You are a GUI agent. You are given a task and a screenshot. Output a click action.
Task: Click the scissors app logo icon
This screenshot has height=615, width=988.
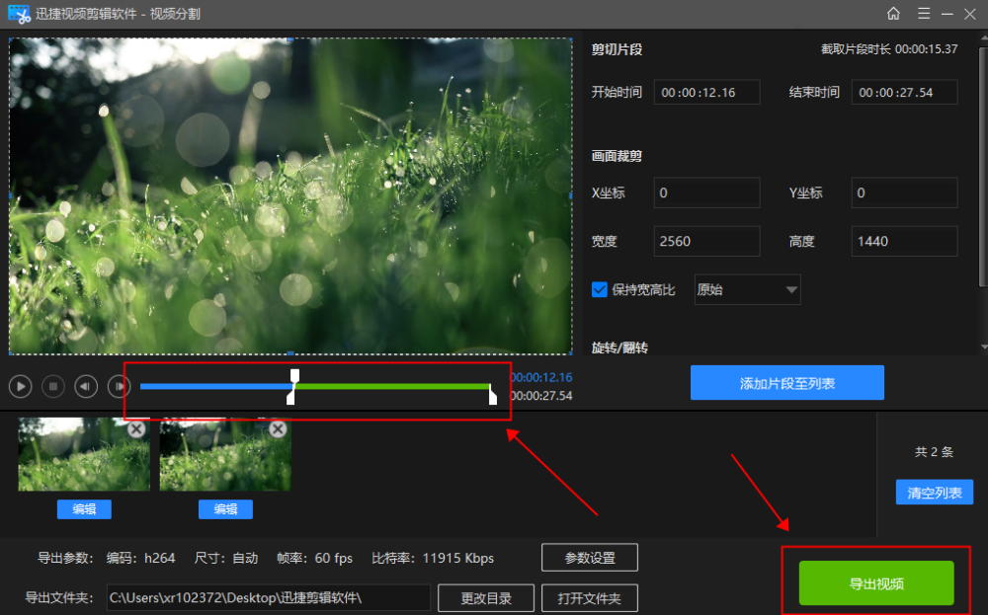[19, 14]
